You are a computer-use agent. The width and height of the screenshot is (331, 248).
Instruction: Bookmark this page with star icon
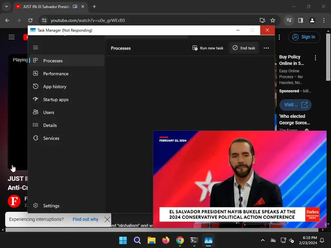(273, 20)
